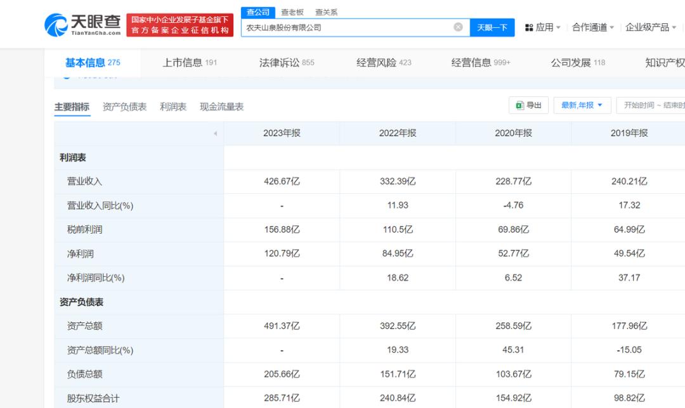
Task: Click the 净利润 row label
Action: click(81, 253)
